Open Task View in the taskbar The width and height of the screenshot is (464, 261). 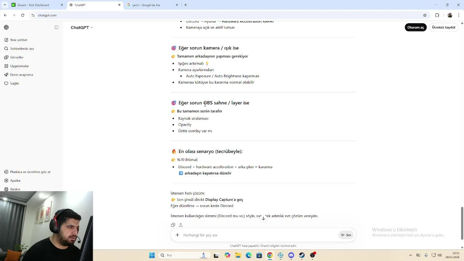coord(216,255)
